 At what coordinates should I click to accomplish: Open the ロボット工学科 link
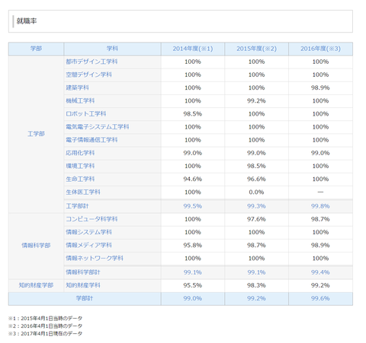pyautogui.click(x=86, y=114)
